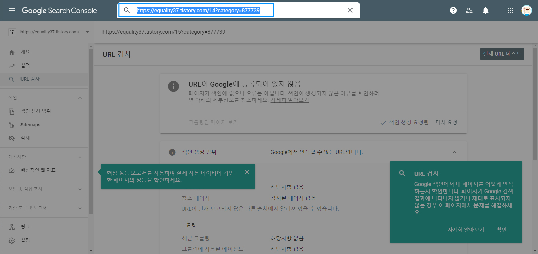Open the hamburger main menu

[x=12, y=10]
